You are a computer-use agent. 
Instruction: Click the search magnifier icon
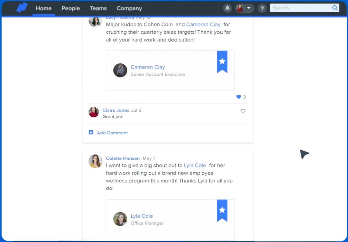click(335, 8)
